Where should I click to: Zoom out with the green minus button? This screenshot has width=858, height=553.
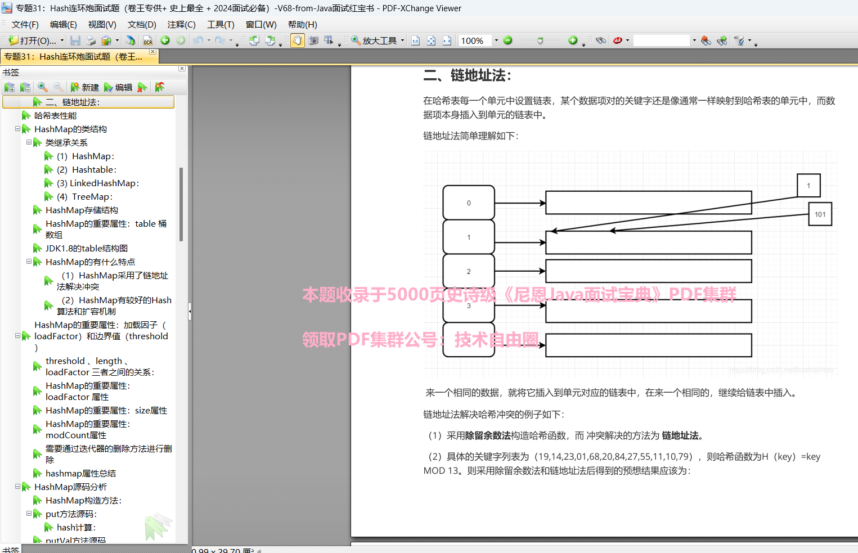507,41
